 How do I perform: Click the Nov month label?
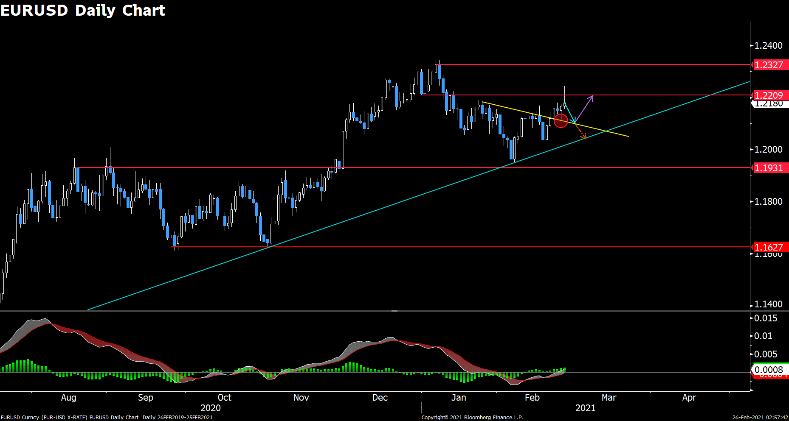point(301,398)
